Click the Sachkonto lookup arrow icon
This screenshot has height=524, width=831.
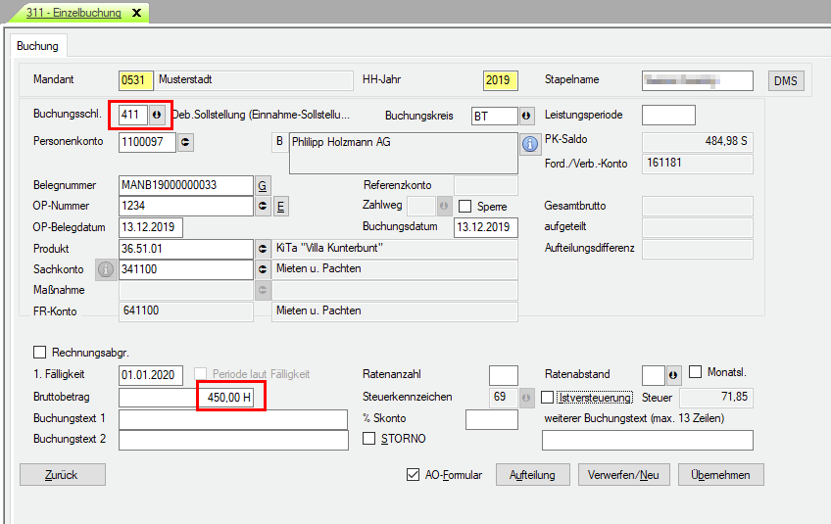coord(262,269)
